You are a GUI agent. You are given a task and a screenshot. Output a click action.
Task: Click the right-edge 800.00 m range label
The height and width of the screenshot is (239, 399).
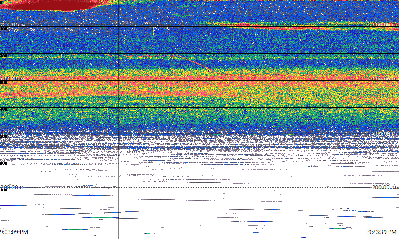(384, 24)
